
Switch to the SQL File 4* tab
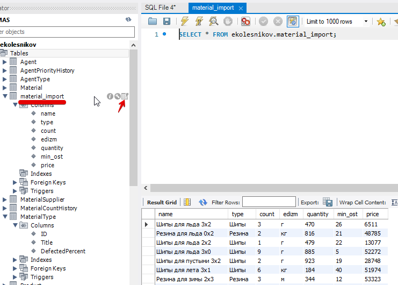[x=160, y=8]
